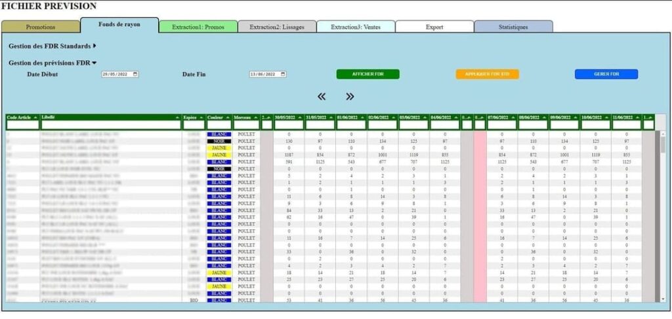This screenshot has width=672, height=319.
Task: Click BLANC swatch in row with 591
Action: pos(219,162)
